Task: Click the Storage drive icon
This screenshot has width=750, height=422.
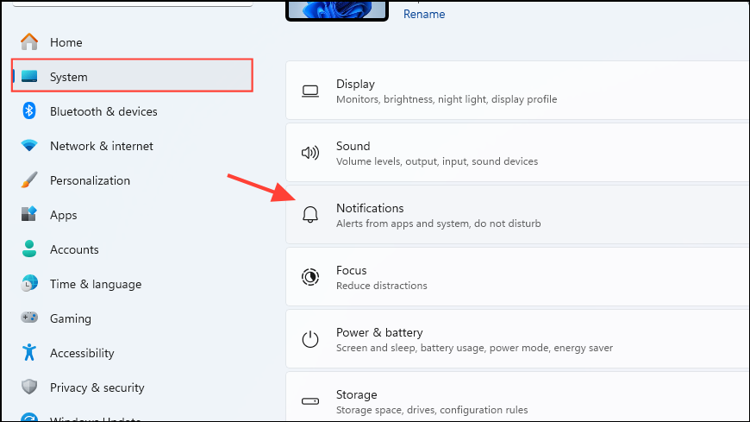Action: pyautogui.click(x=310, y=401)
